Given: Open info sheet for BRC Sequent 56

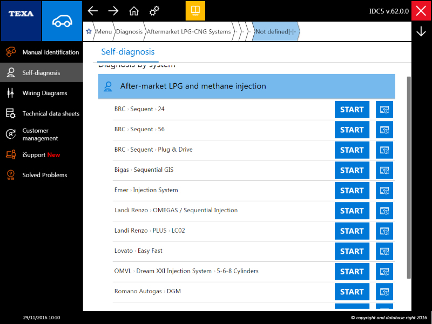Looking at the screenshot, I should tap(384, 130).
